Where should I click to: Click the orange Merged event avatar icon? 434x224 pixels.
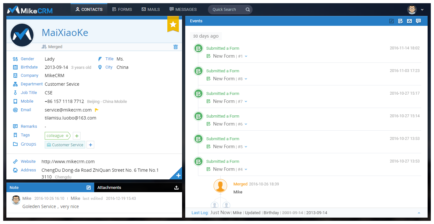pos(220,186)
